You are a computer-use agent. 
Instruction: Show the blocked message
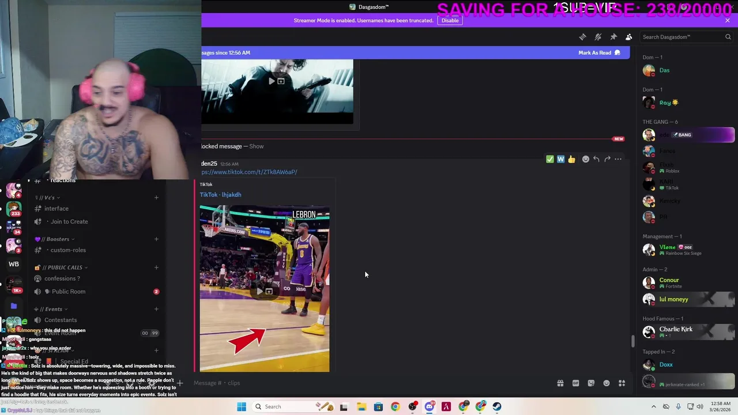[257, 146]
